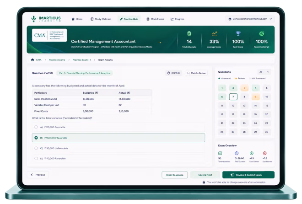Open the All questions filter dropdown

click(x=264, y=72)
